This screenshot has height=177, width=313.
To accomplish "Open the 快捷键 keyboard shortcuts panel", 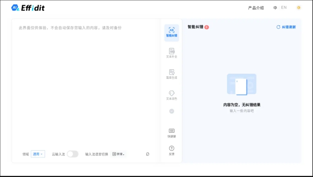I will coord(171,133).
